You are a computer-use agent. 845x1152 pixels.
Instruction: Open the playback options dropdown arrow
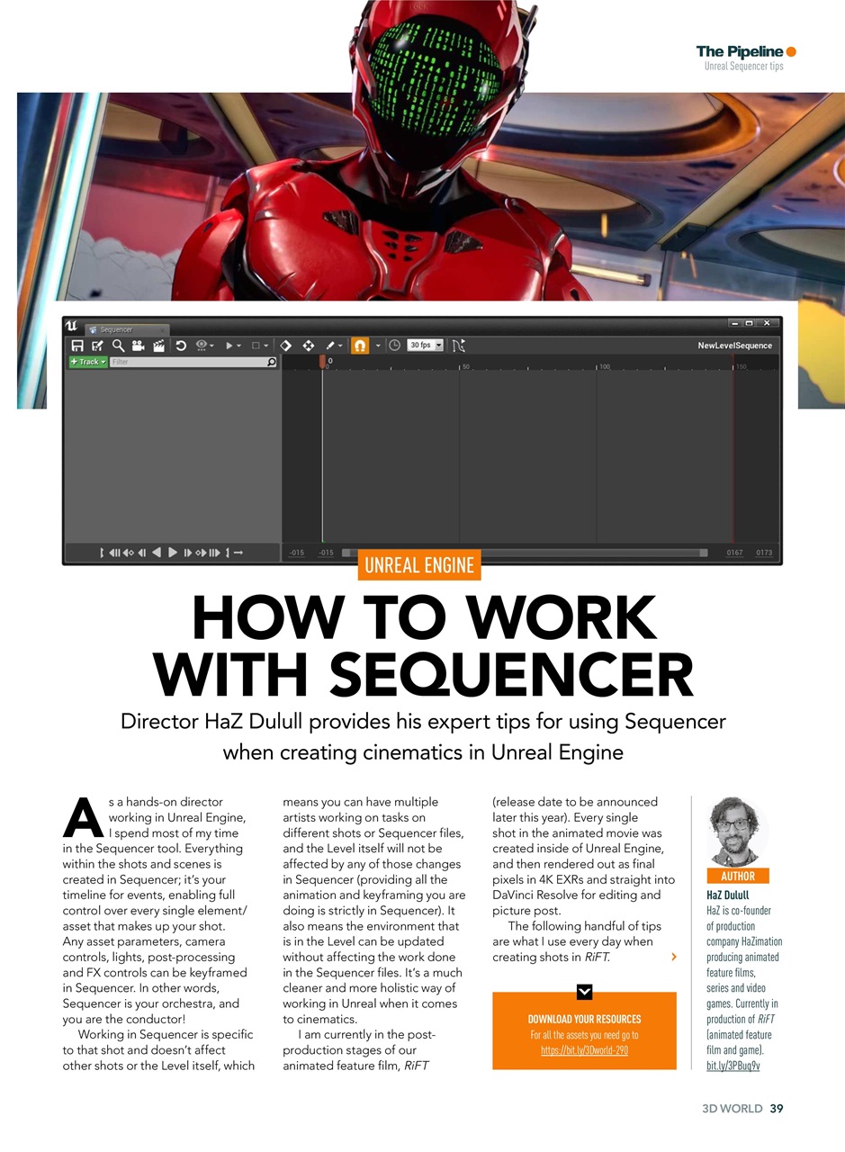[238, 345]
